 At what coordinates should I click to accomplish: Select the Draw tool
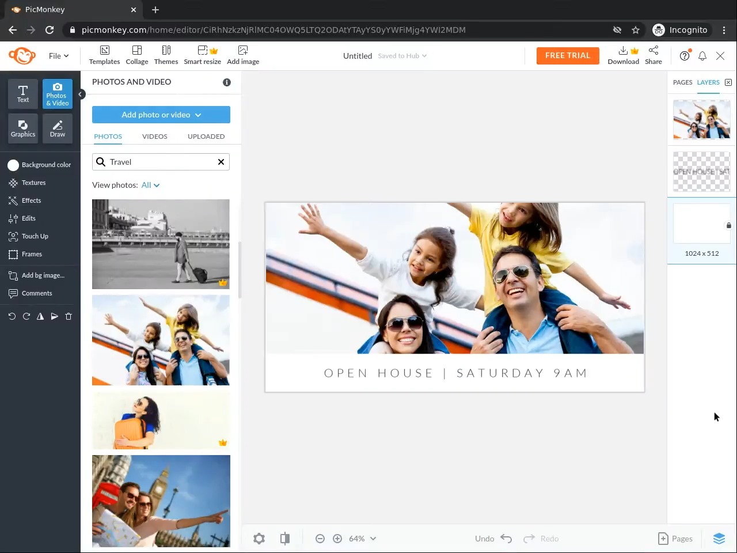(x=57, y=128)
